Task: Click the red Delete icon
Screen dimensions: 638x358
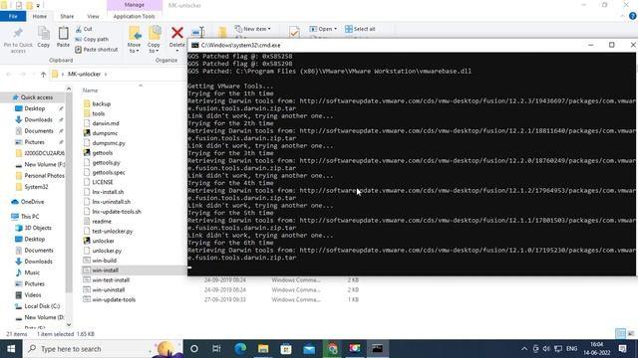Action: coord(177,33)
